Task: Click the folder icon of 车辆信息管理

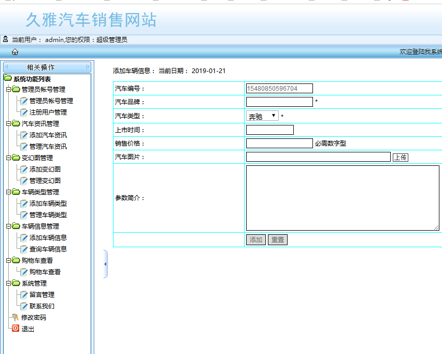Action: [x=16, y=226]
